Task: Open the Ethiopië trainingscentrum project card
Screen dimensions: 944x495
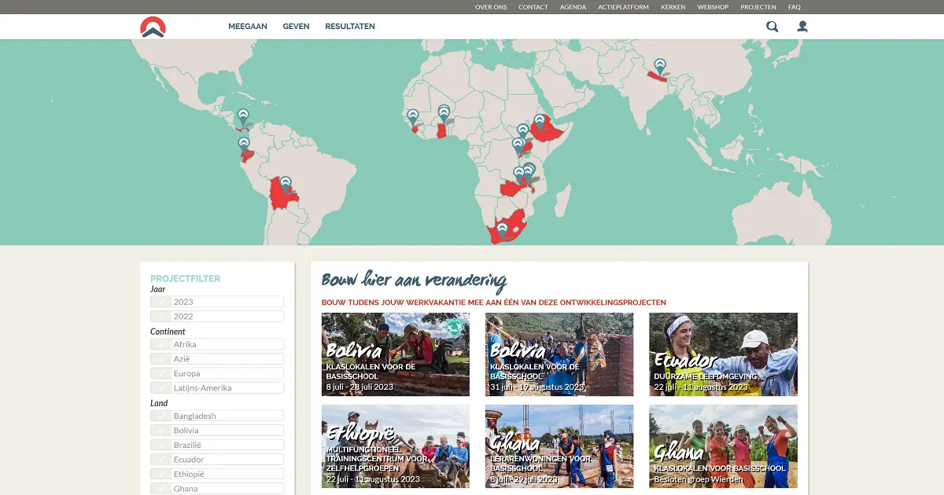Action: (395, 445)
